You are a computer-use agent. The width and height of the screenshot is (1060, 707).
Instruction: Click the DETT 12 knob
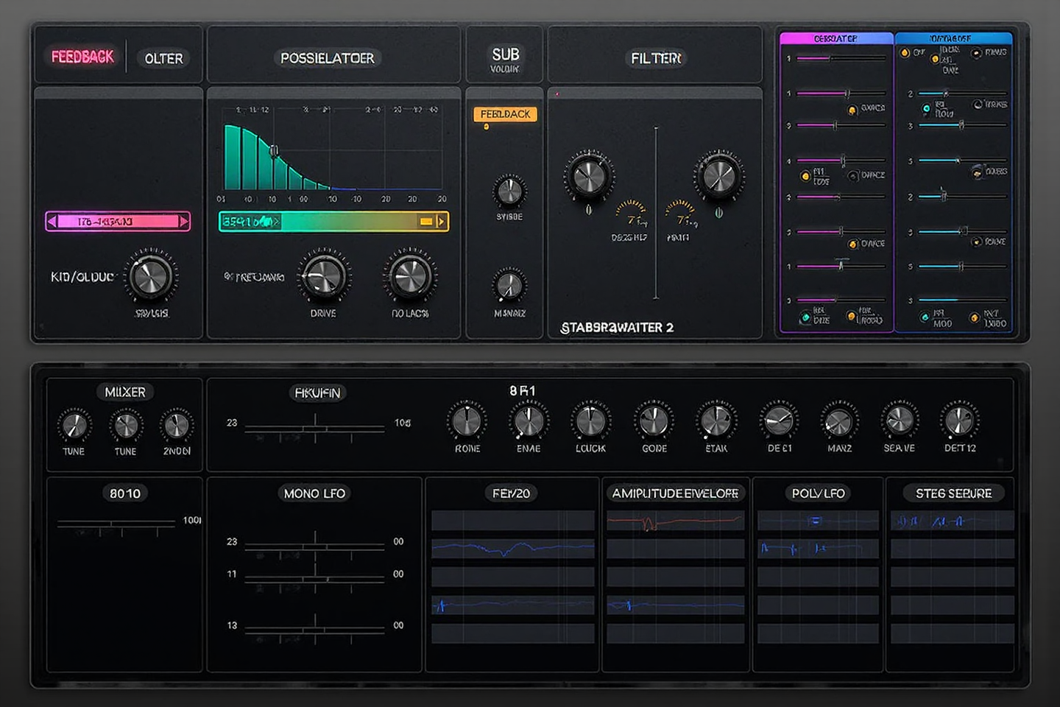tap(959, 421)
